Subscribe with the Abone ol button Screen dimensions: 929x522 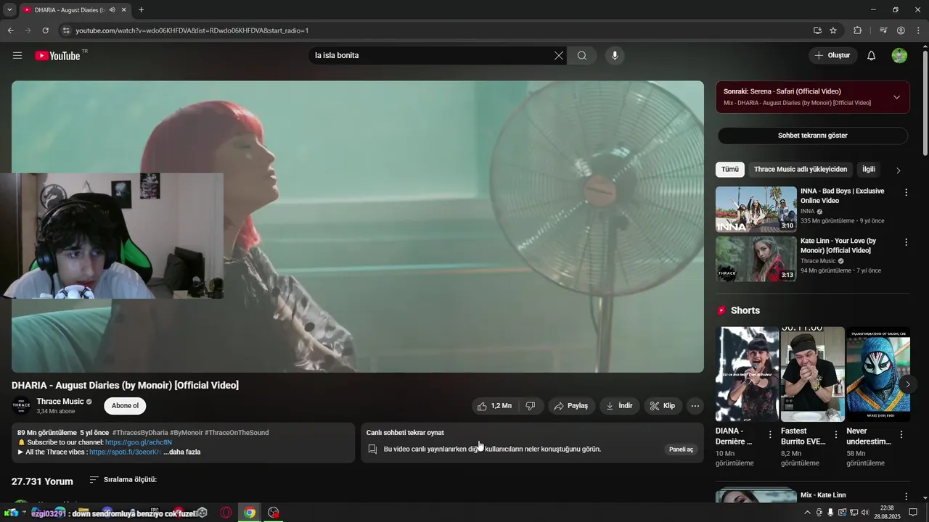pos(125,406)
